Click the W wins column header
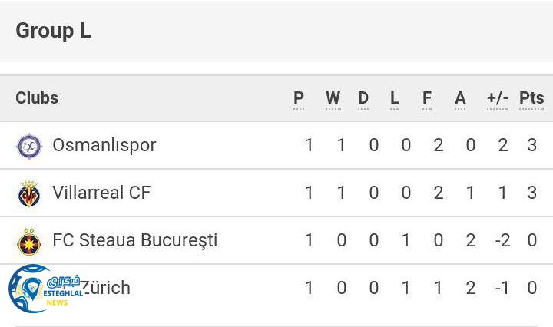This screenshot has width=553, height=327. tap(333, 98)
